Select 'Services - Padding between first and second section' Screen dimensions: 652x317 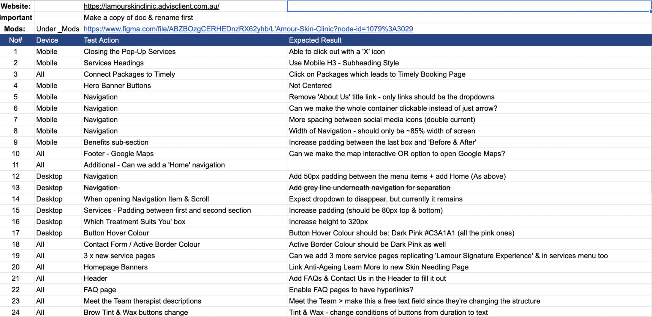(184, 210)
